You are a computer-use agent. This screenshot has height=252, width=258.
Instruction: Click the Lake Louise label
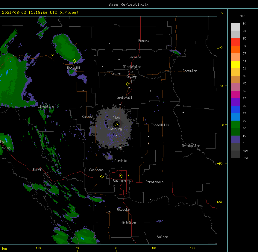5,145
